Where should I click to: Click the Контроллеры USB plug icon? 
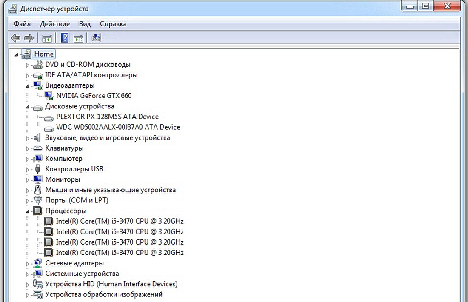point(37,169)
